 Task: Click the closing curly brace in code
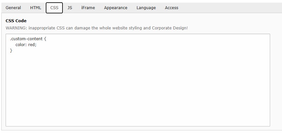pyautogui.click(x=11, y=51)
